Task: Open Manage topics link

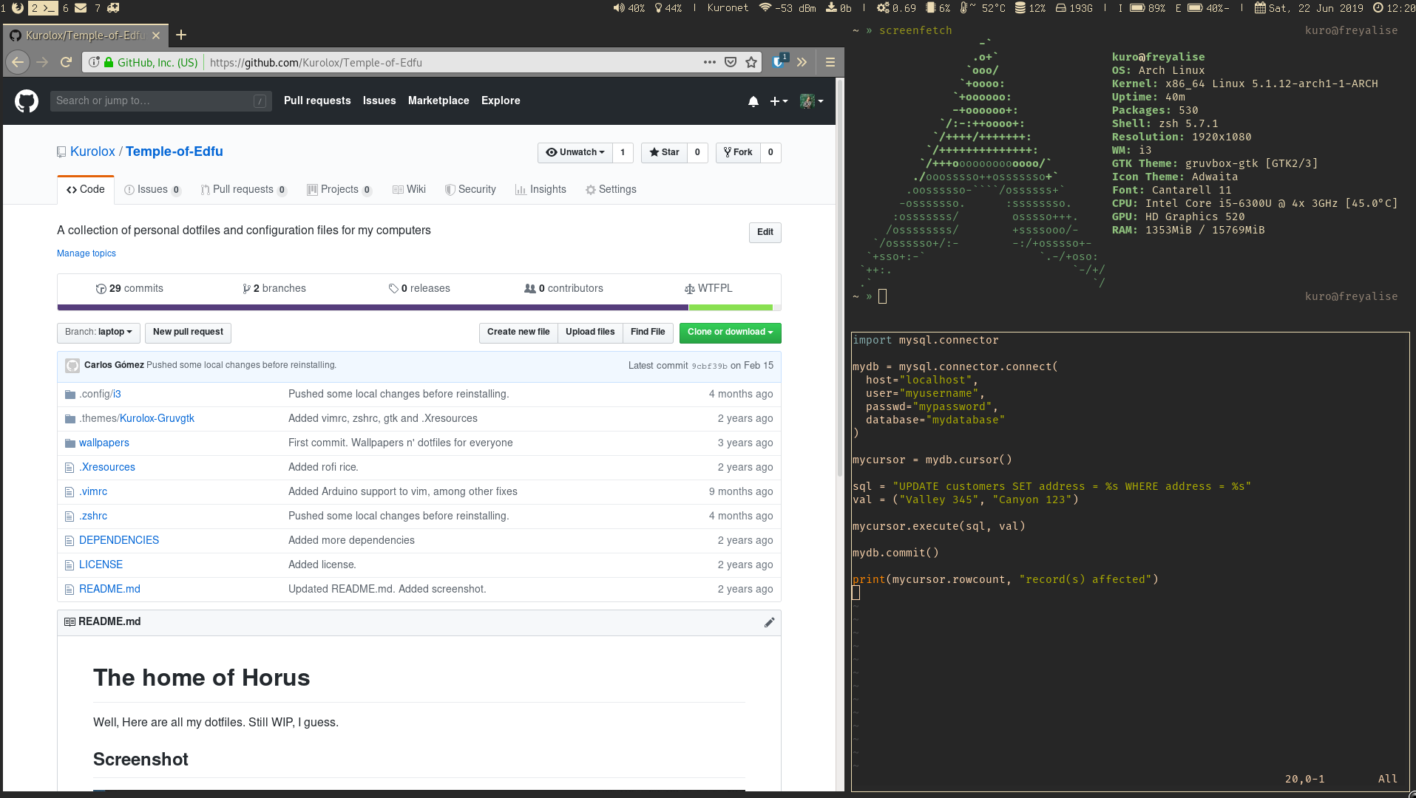Action: pos(87,253)
